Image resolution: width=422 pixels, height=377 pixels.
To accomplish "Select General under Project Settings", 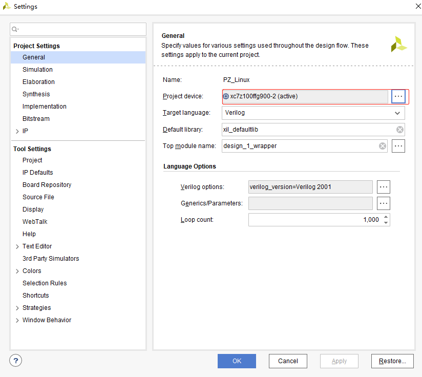I will [x=78, y=57].
